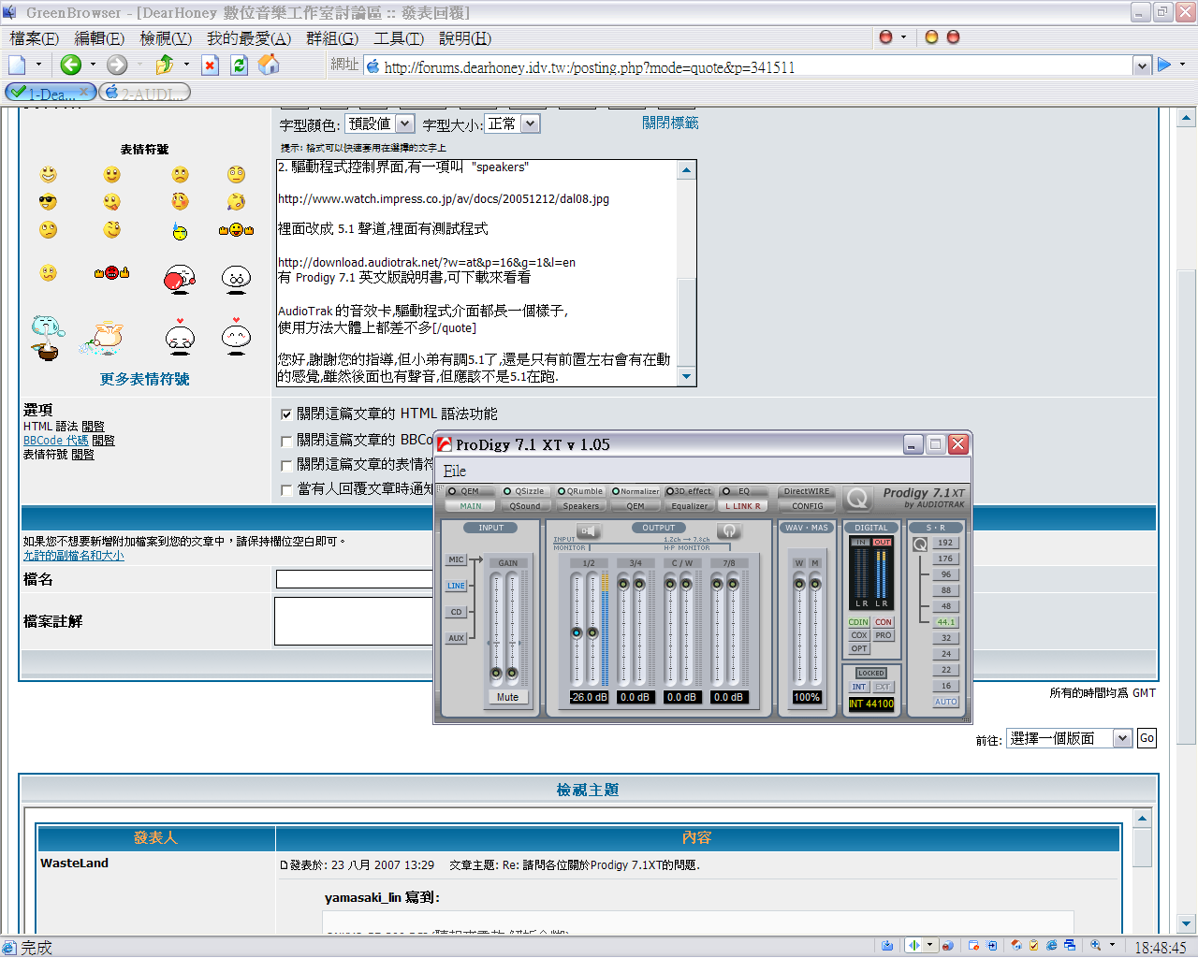Click the blue play arrow beside address bar
This screenshot has width=1198, height=958.
pos(1164,65)
